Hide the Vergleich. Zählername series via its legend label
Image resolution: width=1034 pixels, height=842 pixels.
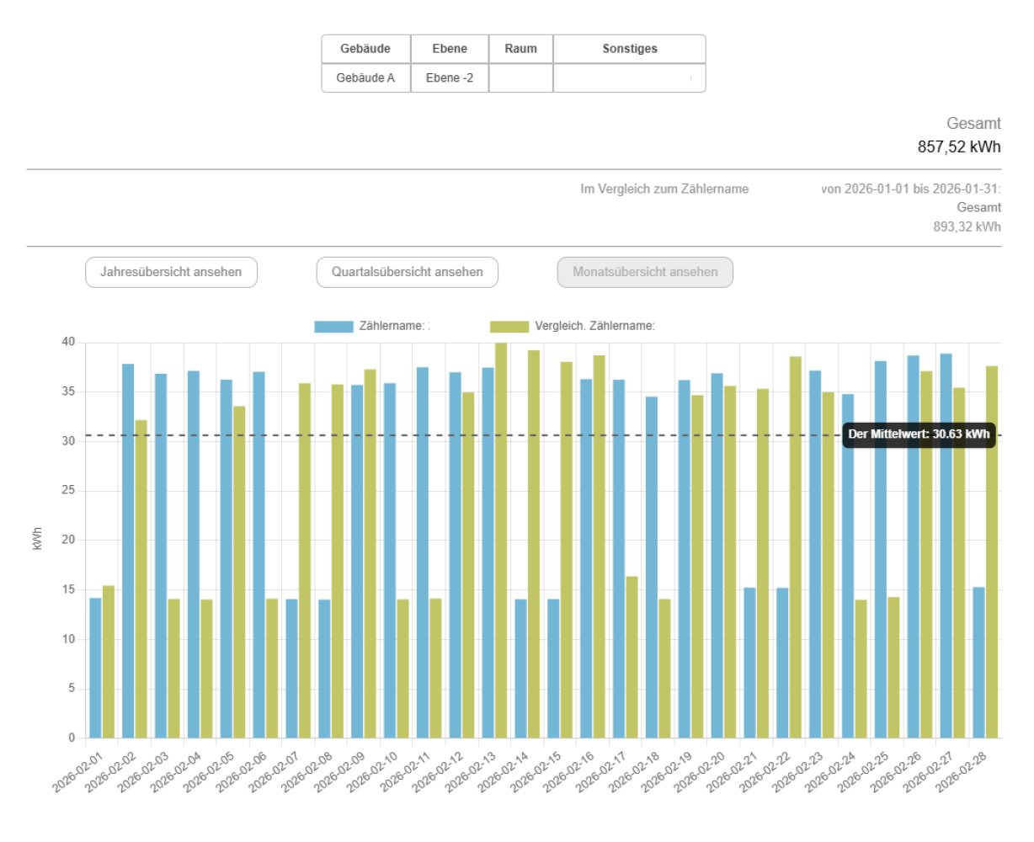(594, 326)
